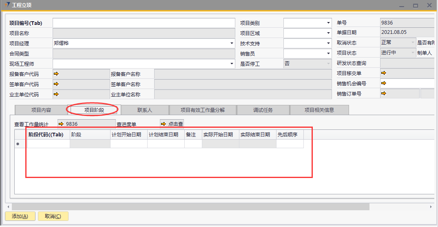Click the 项目编号 input field
Viewport: 438px width, 227px height.
tap(144, 23)
